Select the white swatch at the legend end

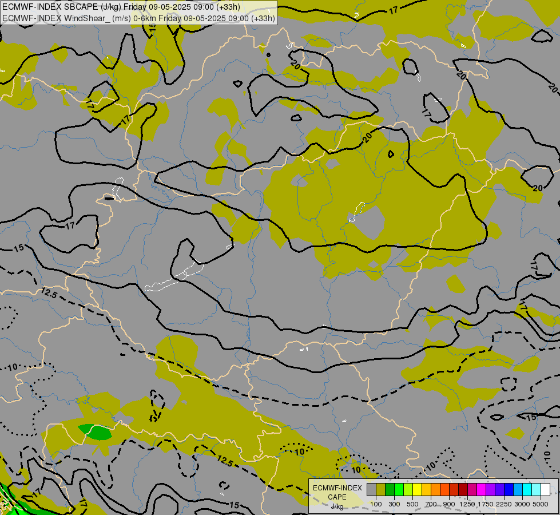click(545, 489)
